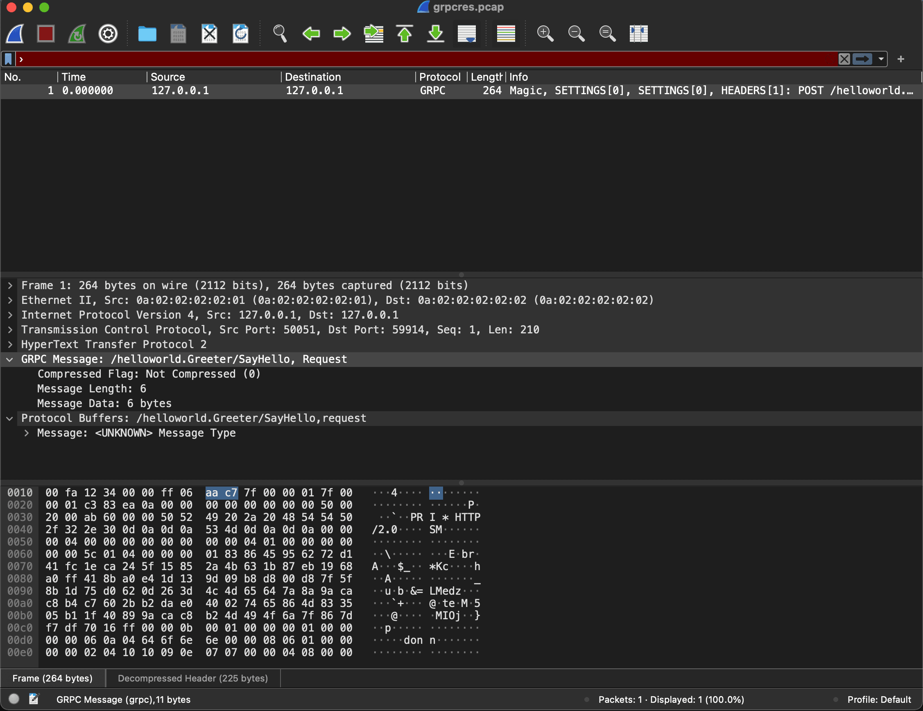Select the Frame (264 bytes) tab

click(52, 678)
